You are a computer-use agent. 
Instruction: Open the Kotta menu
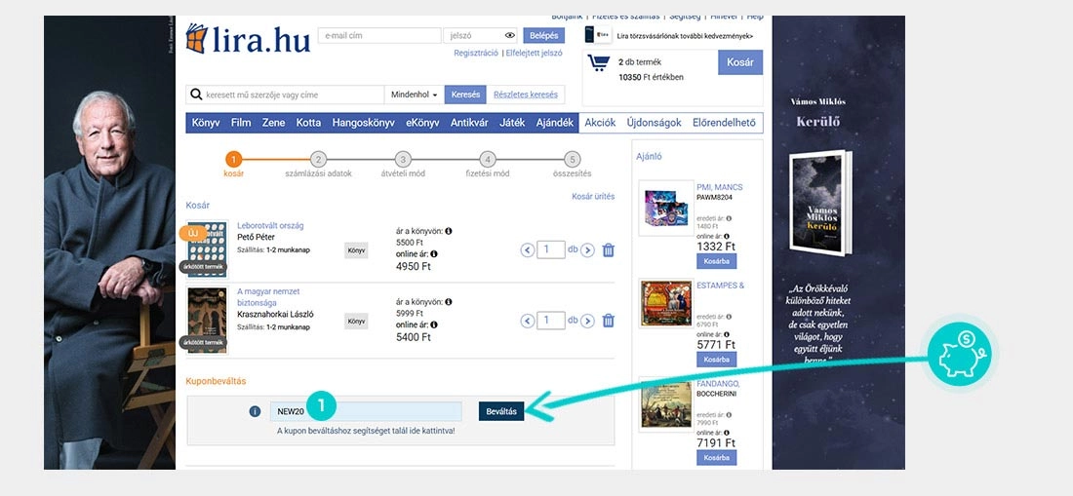tap(308, 123)
